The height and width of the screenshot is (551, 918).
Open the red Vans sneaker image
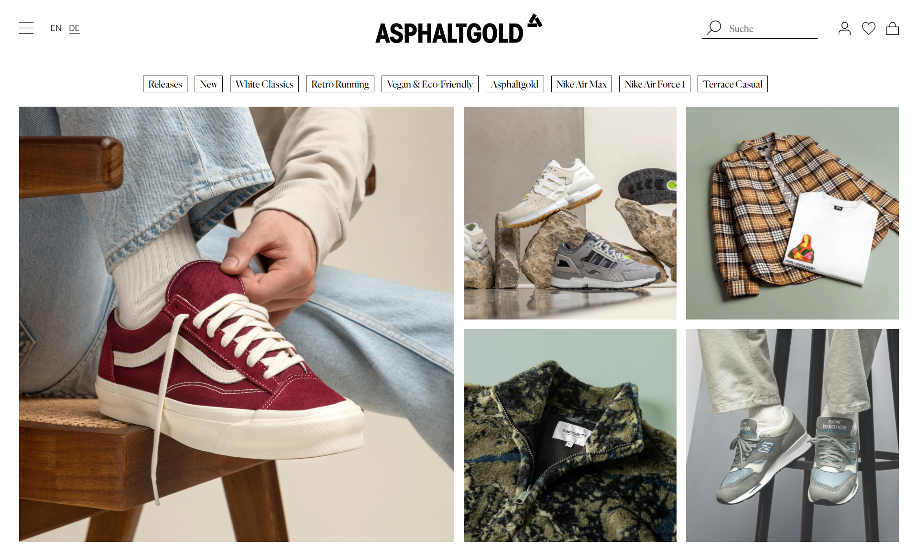[237, 324]
